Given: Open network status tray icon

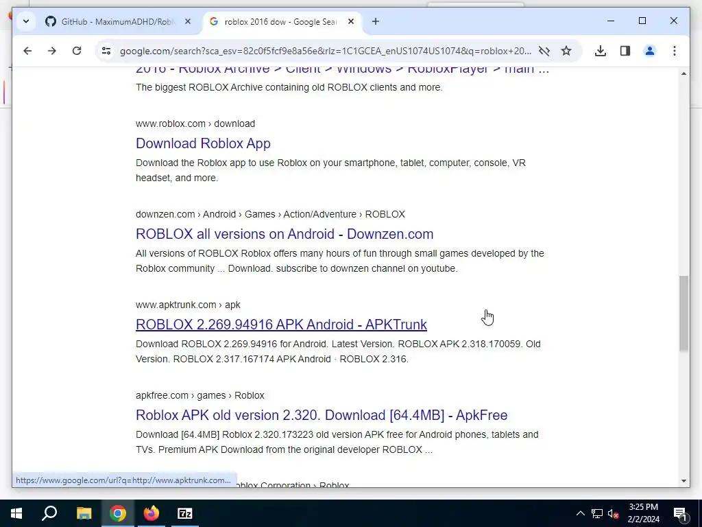Looking at the screenshot, I should click(597, 513).
